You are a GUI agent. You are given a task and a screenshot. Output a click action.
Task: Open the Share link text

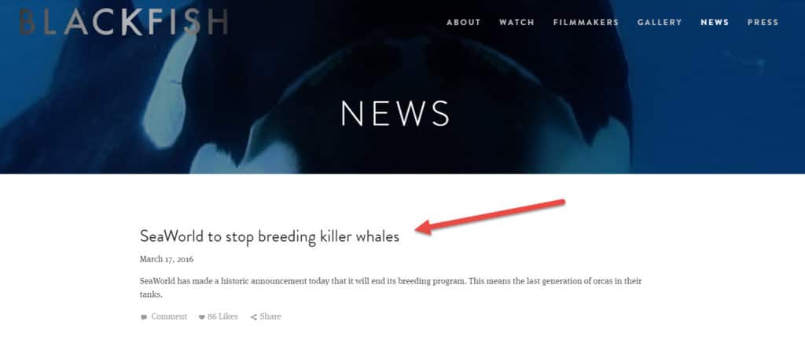coord(270,316)
